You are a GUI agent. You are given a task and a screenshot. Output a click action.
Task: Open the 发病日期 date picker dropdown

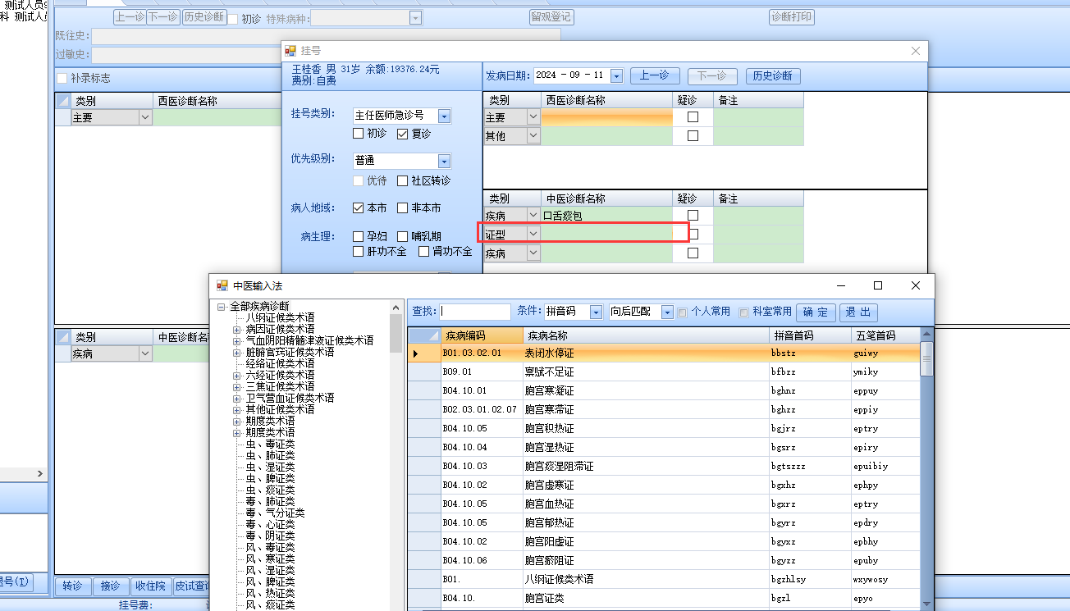[616, 75]
